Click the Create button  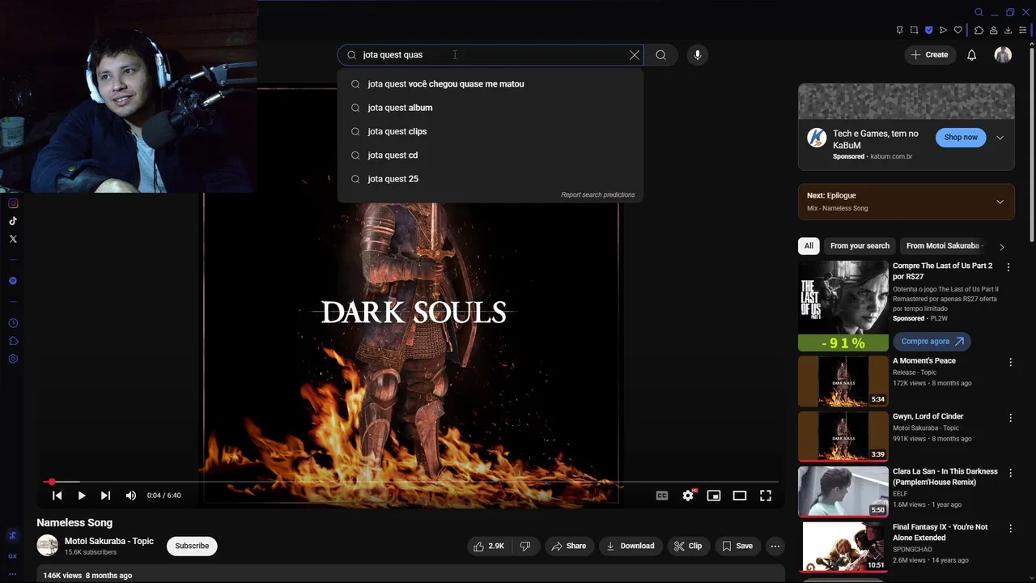pyautogui.click(x=929, y=55)
